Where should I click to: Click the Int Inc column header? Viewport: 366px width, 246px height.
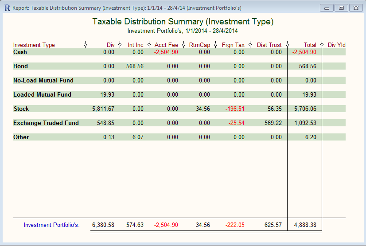pyautogui.click(x=136, y=45)
